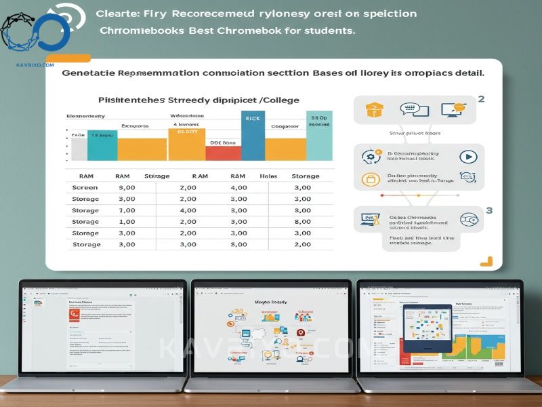
Task: Click the laptop with pencil icon
Action: coord(370,219)
